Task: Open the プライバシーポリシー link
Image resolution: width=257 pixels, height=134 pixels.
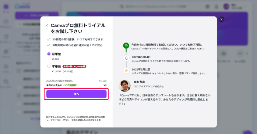Action: 61,120
